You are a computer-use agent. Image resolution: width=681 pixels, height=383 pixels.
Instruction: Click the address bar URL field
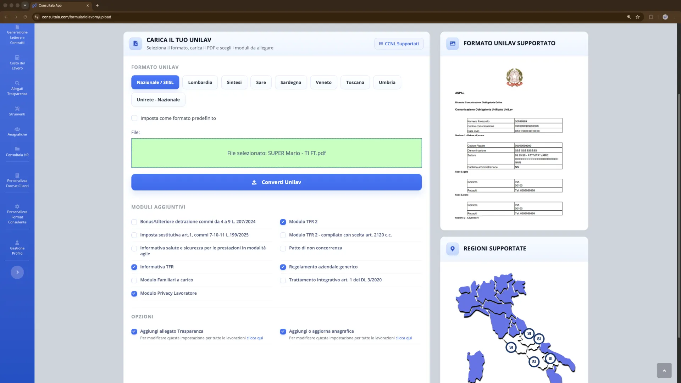330,17
